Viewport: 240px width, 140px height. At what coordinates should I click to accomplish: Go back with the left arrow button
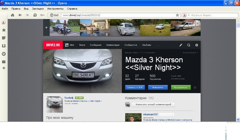[20, 15]
